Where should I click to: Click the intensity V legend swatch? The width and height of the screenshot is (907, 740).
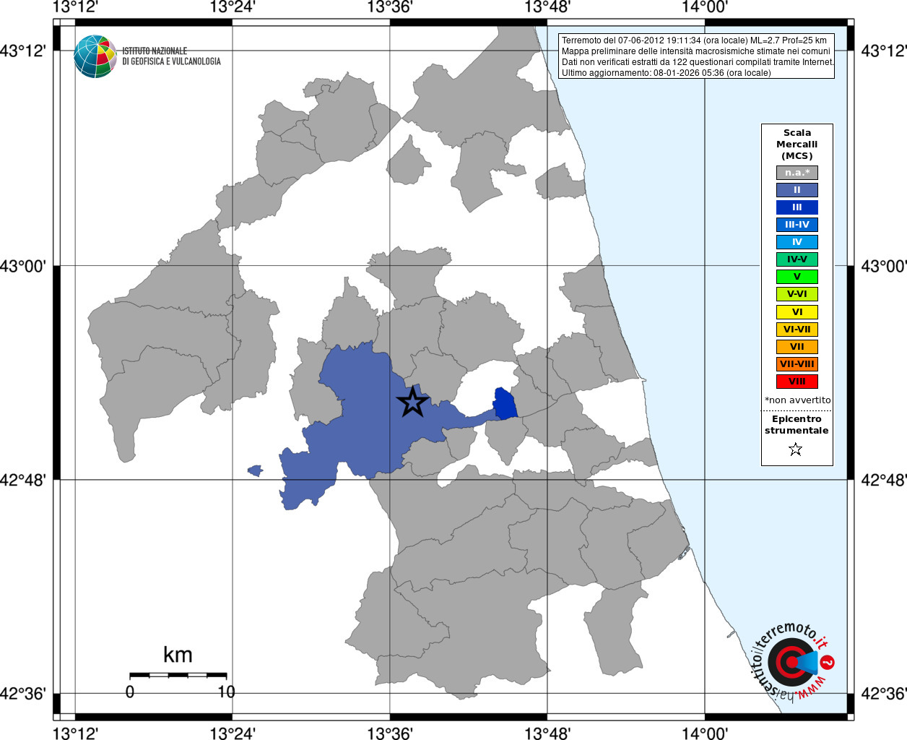click(x=797, y=277)
